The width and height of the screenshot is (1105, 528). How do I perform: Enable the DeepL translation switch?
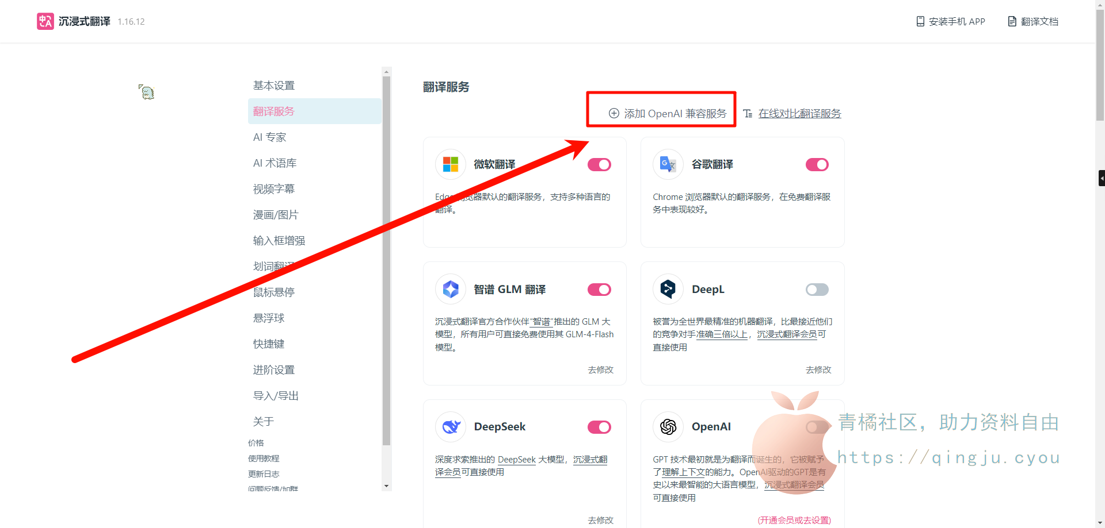coord(817,290)
